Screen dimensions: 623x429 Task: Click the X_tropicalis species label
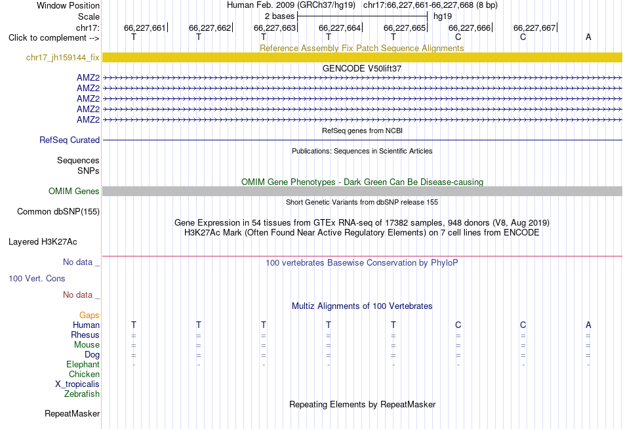coord(77,384)
